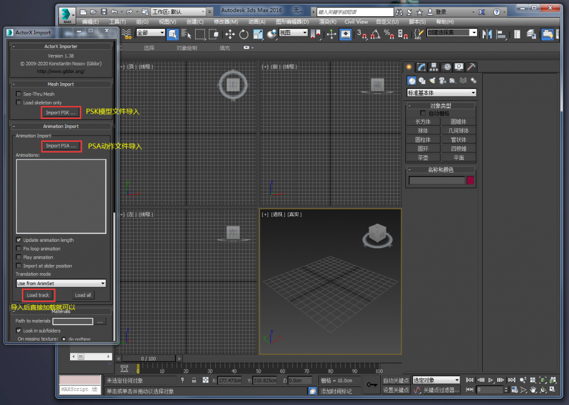Open the Utilities hammer panel icon

pos(471,67)
